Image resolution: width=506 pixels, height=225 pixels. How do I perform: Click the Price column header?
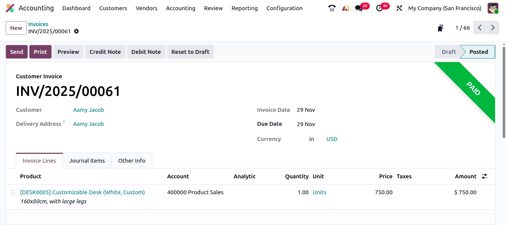(386, 176)
